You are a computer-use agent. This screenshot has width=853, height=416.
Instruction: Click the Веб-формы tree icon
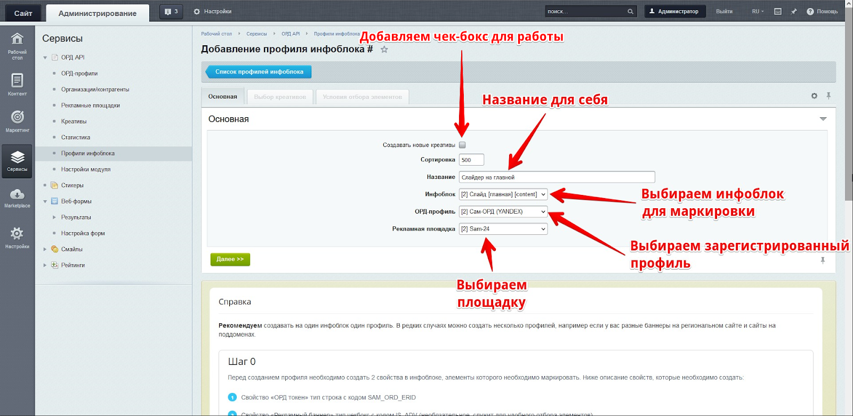pyautogui.click(x=54, y=201)
